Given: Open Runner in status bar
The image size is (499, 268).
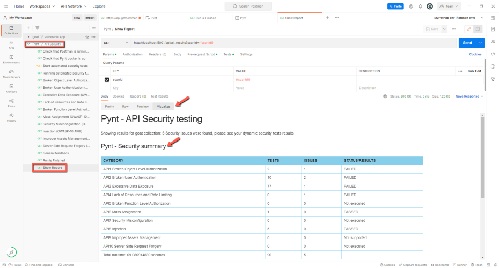Looking at the screenshot, I should 460,265.
